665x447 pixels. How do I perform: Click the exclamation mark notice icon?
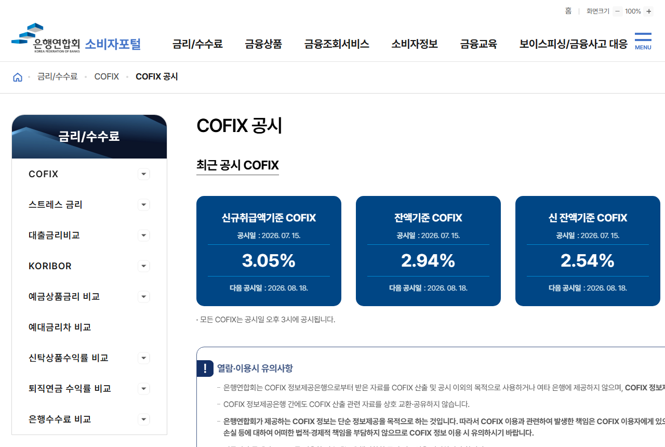pos(205,369)
